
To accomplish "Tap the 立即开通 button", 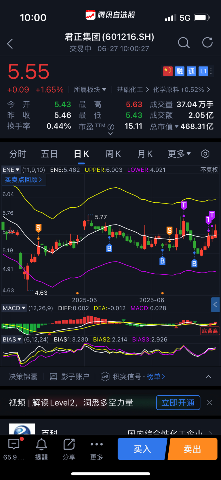I will click(x=178, y=403).
